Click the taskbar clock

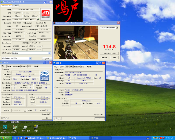[x=170, y=138]
